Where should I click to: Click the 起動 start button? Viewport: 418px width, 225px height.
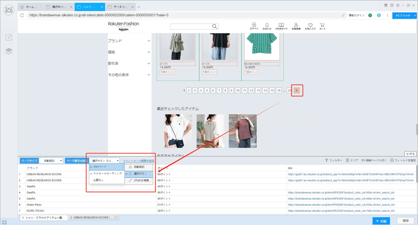(381, 221)
